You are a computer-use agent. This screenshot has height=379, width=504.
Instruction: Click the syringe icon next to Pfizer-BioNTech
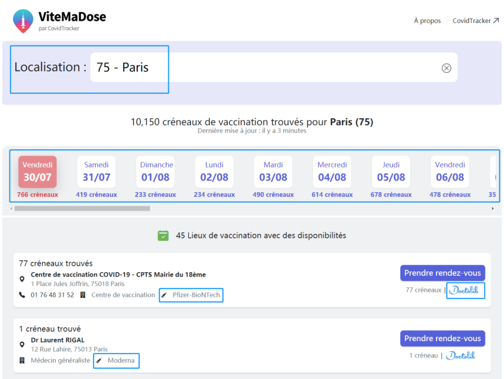164,295
